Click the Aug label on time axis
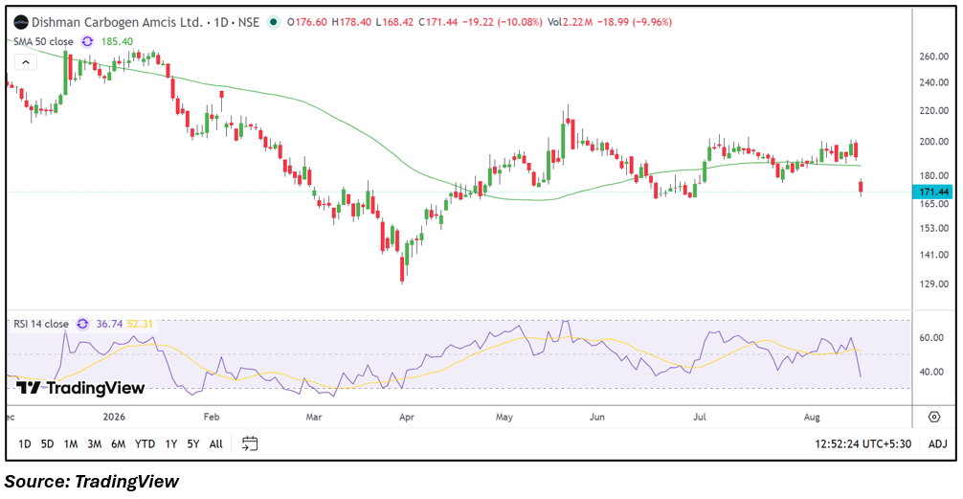 tap(812, 417)
